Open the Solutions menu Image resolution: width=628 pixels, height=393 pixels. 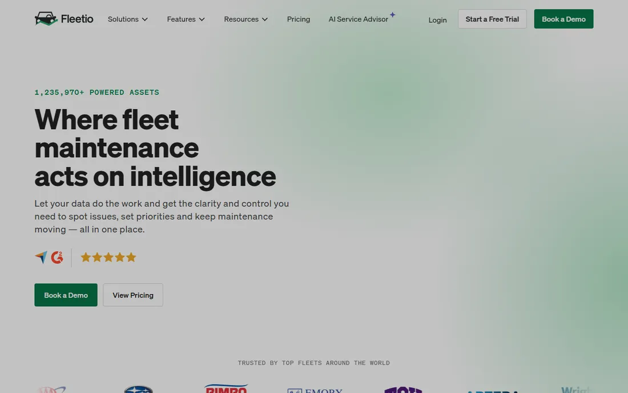tap(128, 19)
